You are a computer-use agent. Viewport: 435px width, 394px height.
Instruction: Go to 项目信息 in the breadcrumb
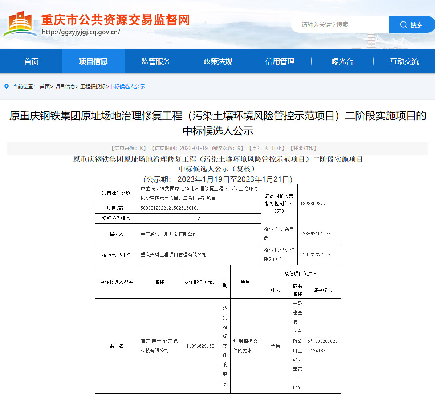tap(65, 86)
